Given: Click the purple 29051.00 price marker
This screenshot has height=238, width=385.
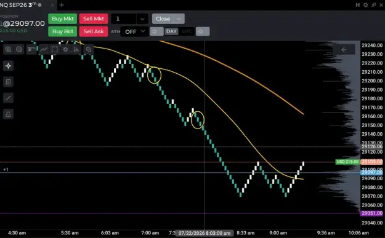Looking at the screenshot, I should pyautogui.click(x=372, y=213).
